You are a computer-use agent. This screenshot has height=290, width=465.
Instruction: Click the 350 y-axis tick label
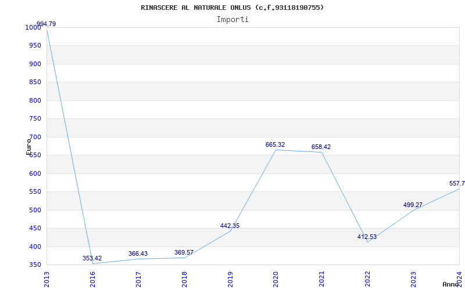coord(35,265)
